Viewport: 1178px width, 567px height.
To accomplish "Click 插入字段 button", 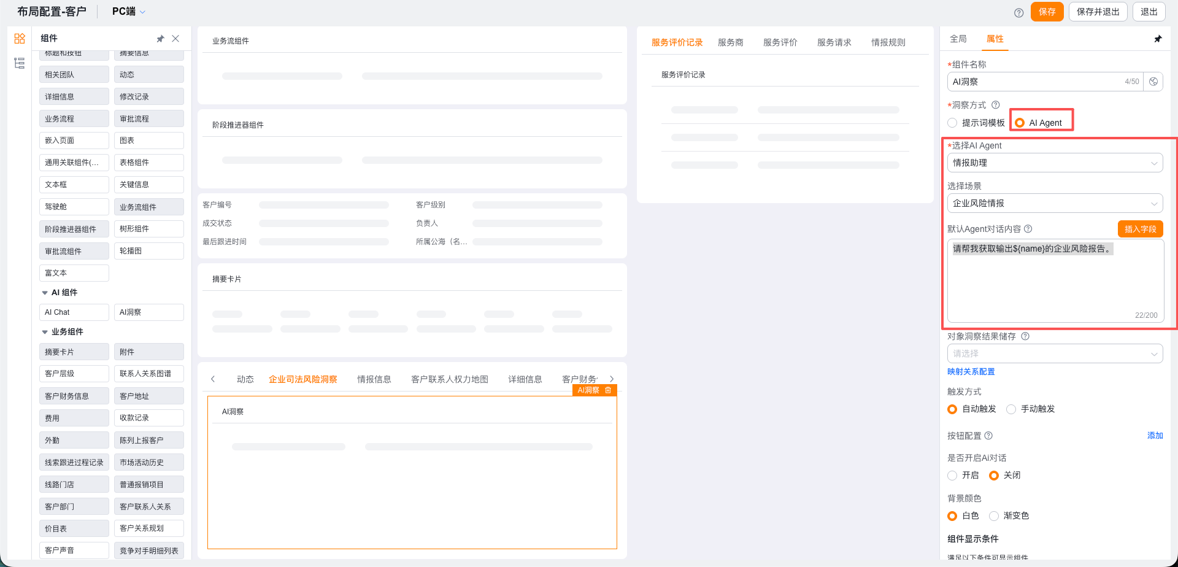I will tap(1141, 229).
